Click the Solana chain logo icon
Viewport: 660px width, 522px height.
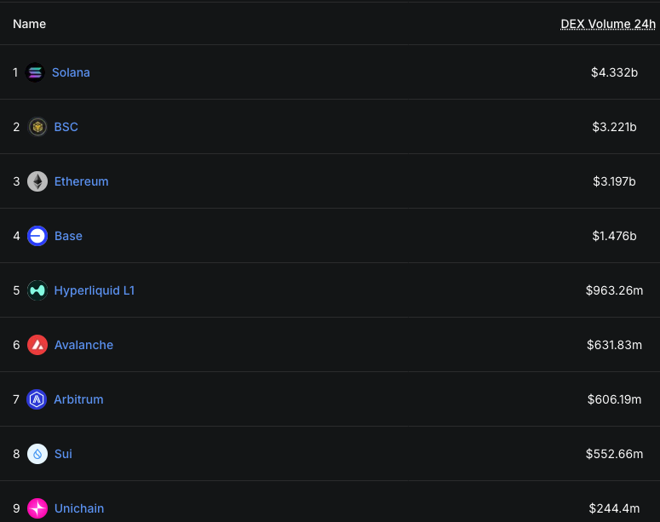35,72
